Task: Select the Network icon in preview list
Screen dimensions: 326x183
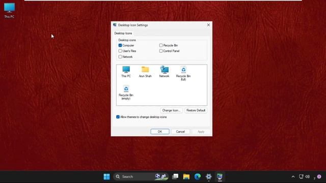Action: point(164,72)
